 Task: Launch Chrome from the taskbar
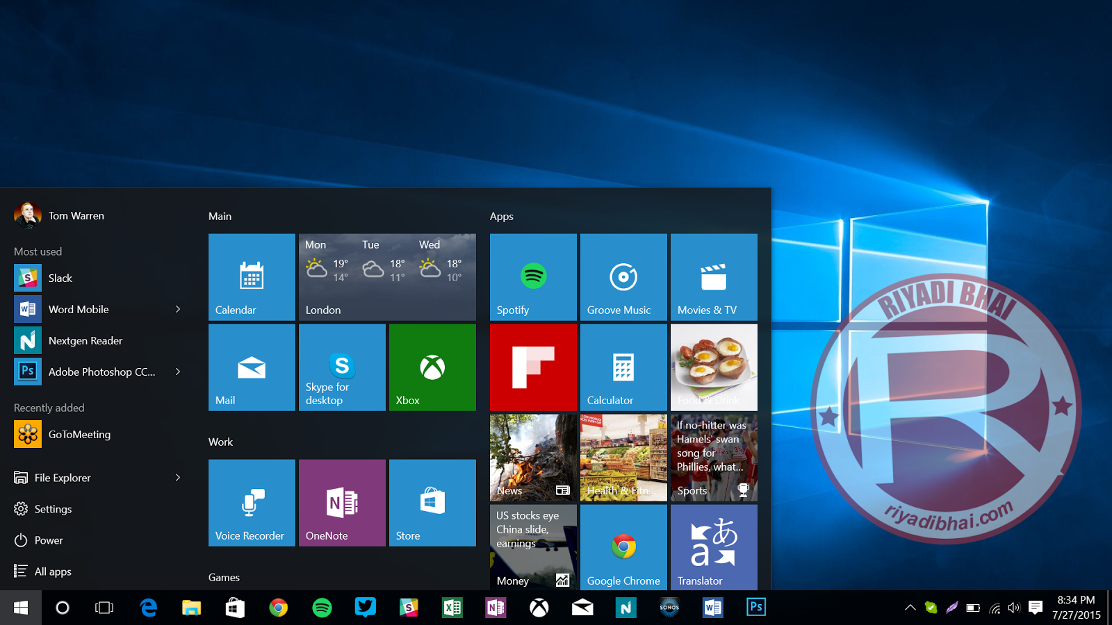point(278,608)
